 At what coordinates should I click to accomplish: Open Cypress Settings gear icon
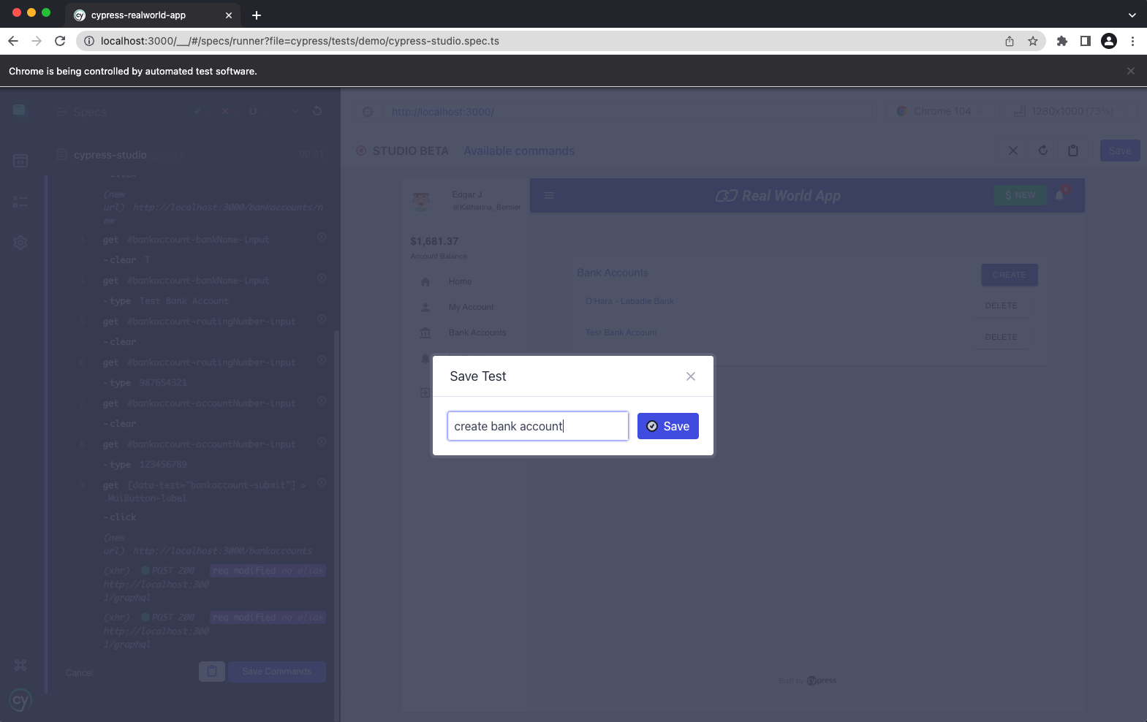pyautogui.click(x=20, y=243)
